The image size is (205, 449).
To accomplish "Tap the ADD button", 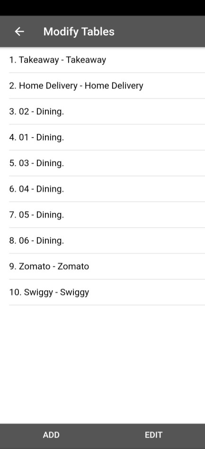I will tap(51, 435).
